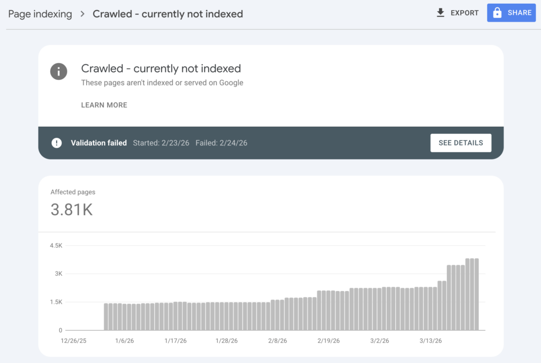Click the 4.5K y-axis label
This screenshot has height=363, width=541.
coord(56,246)
